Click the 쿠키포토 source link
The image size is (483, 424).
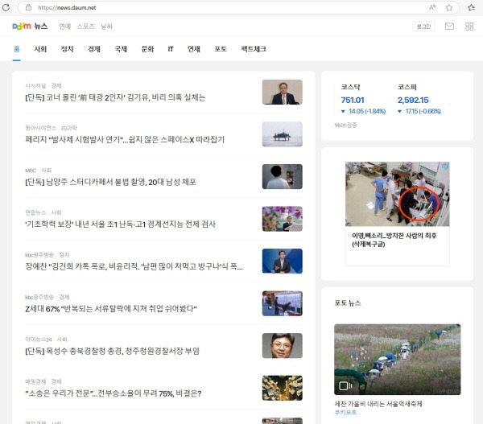345,412
